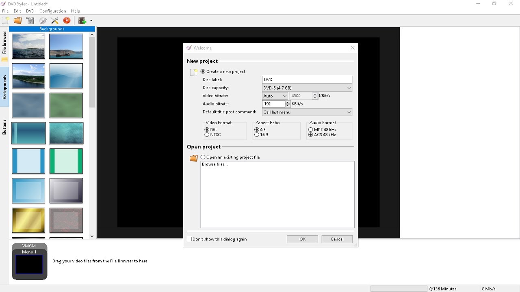The height and width of the screenshot is (292, 520).
Task: Click the backgrounds list scroll up arrow
Action: (92, 35)
